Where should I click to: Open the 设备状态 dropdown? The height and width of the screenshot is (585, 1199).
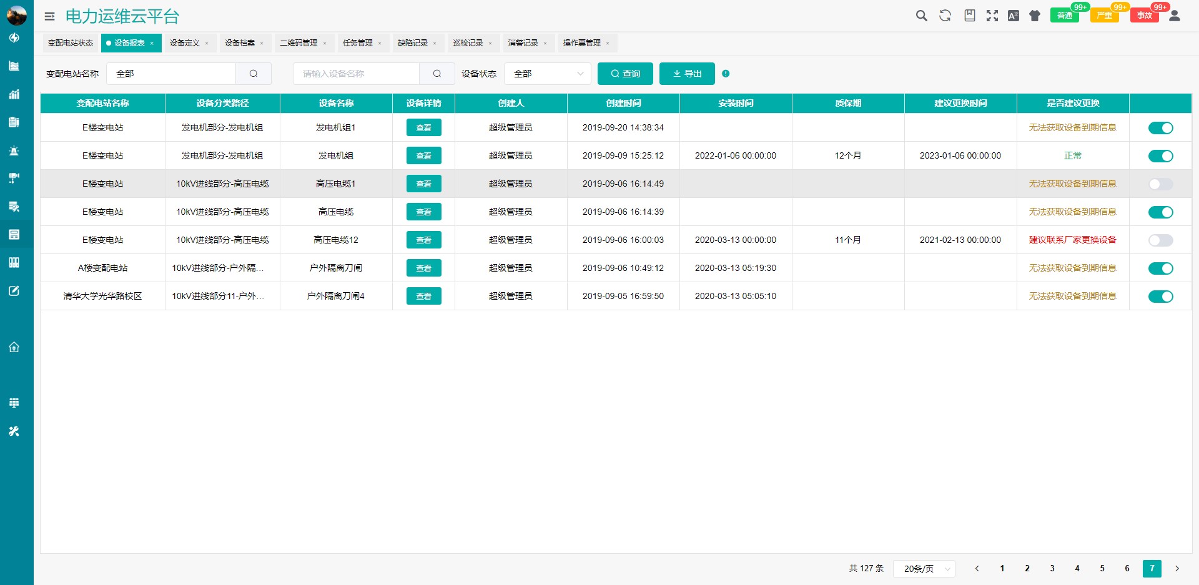[x=547, y=74]
